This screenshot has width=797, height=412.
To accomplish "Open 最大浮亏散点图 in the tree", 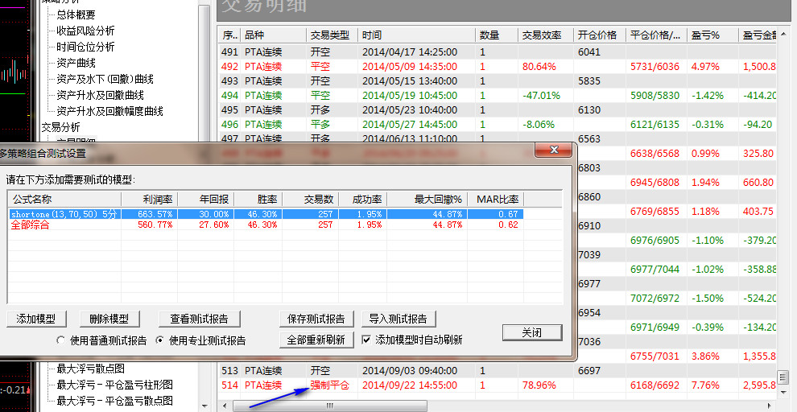I will [x=91, y=369].
